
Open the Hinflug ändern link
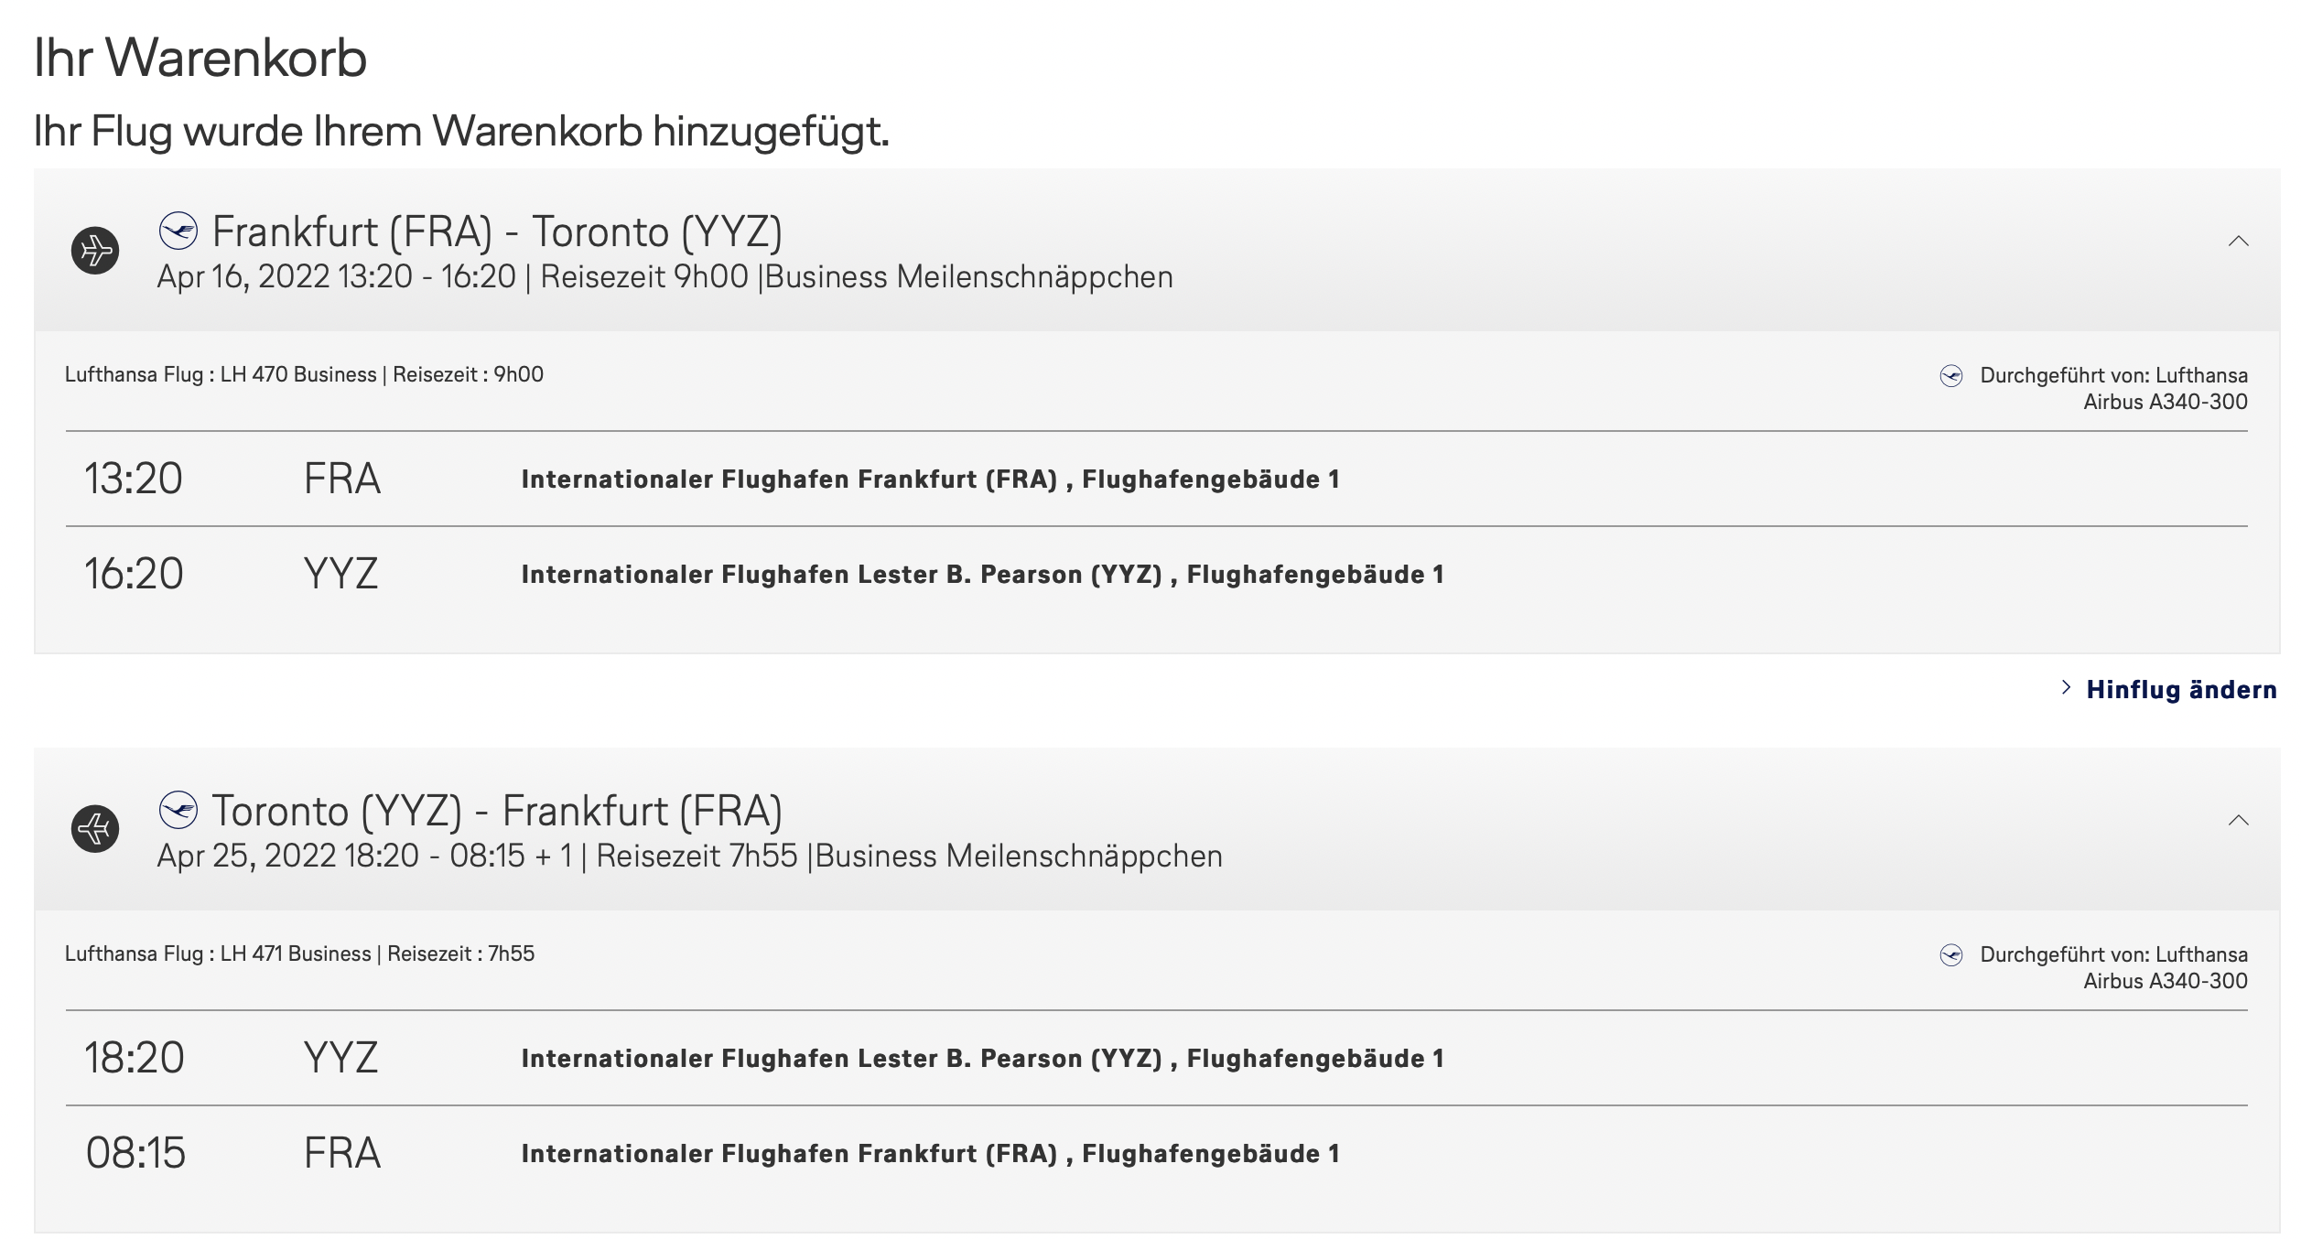(2181, 690)
